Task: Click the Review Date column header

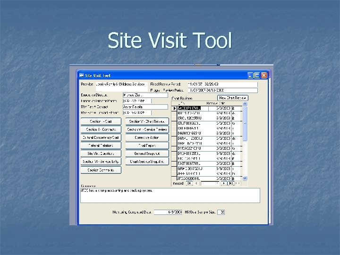Action: (x=216, y=103)
